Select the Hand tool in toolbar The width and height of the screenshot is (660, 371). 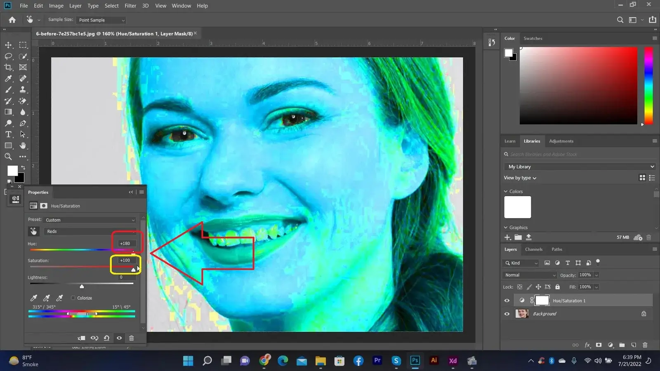coord(23,146)
